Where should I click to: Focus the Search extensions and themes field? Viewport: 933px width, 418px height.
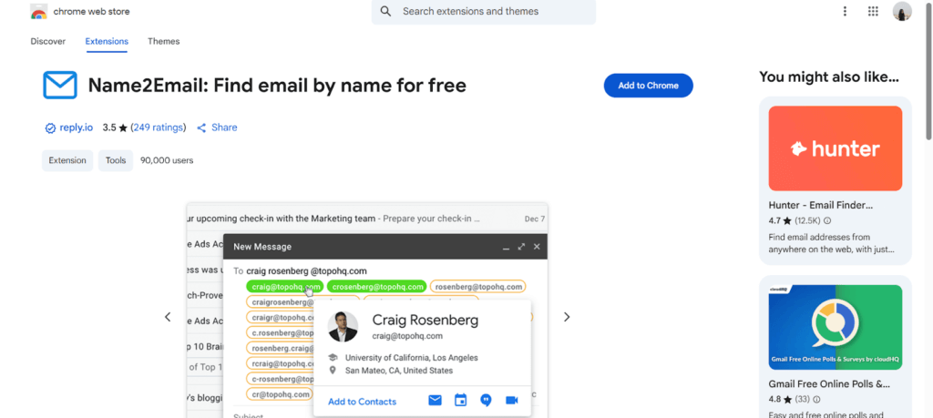pos(484,11)
